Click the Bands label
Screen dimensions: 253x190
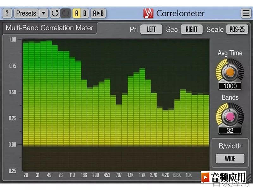[230, 98]
